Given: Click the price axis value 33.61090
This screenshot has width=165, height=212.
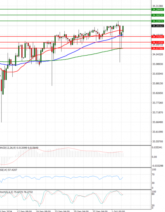Looking at the screenshot, I should 158,132.
